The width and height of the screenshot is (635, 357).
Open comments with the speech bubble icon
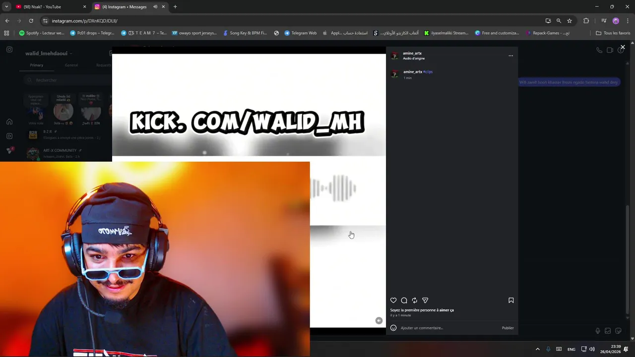404,300
